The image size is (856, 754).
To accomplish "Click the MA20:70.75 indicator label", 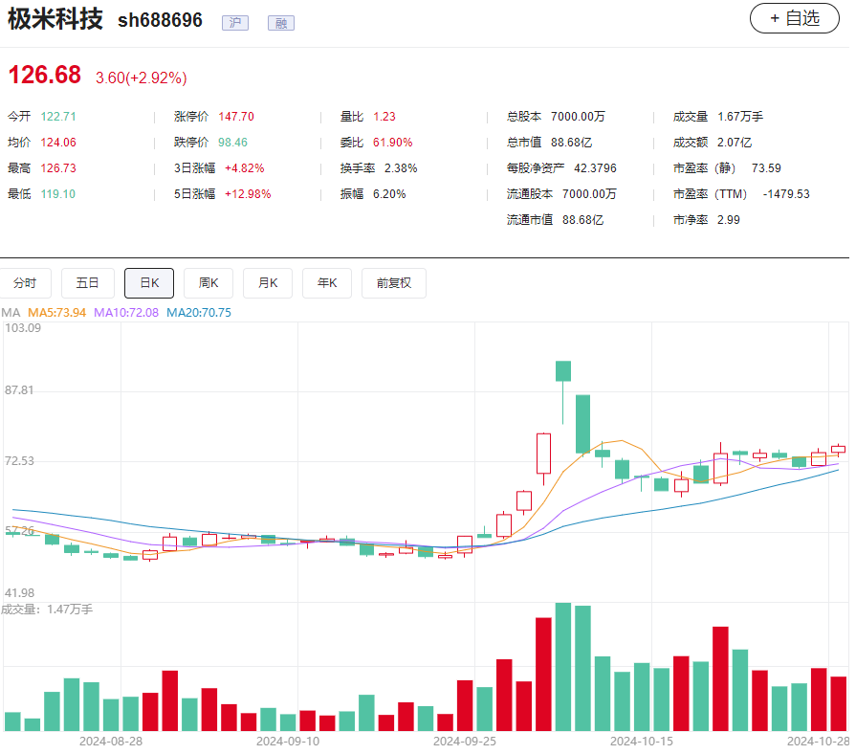I will click(199, 313).
